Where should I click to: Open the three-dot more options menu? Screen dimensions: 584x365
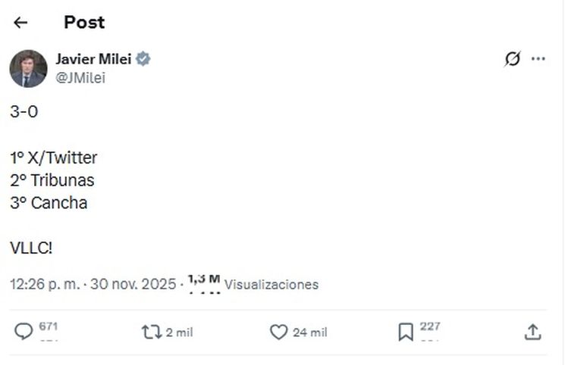point(538,59)
